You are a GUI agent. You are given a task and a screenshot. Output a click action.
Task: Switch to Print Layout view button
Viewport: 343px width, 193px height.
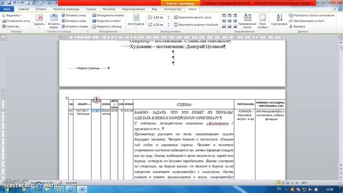point(278,182)
